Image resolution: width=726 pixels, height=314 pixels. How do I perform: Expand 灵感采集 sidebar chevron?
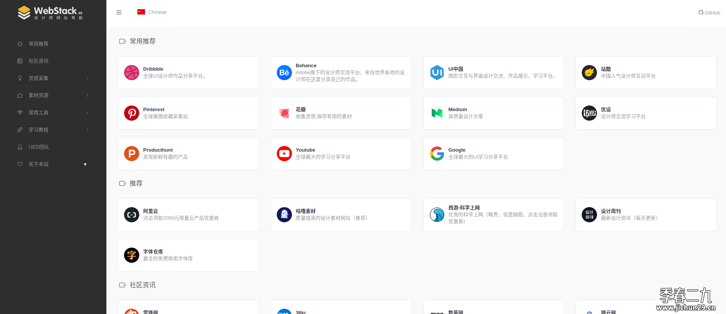87,78
